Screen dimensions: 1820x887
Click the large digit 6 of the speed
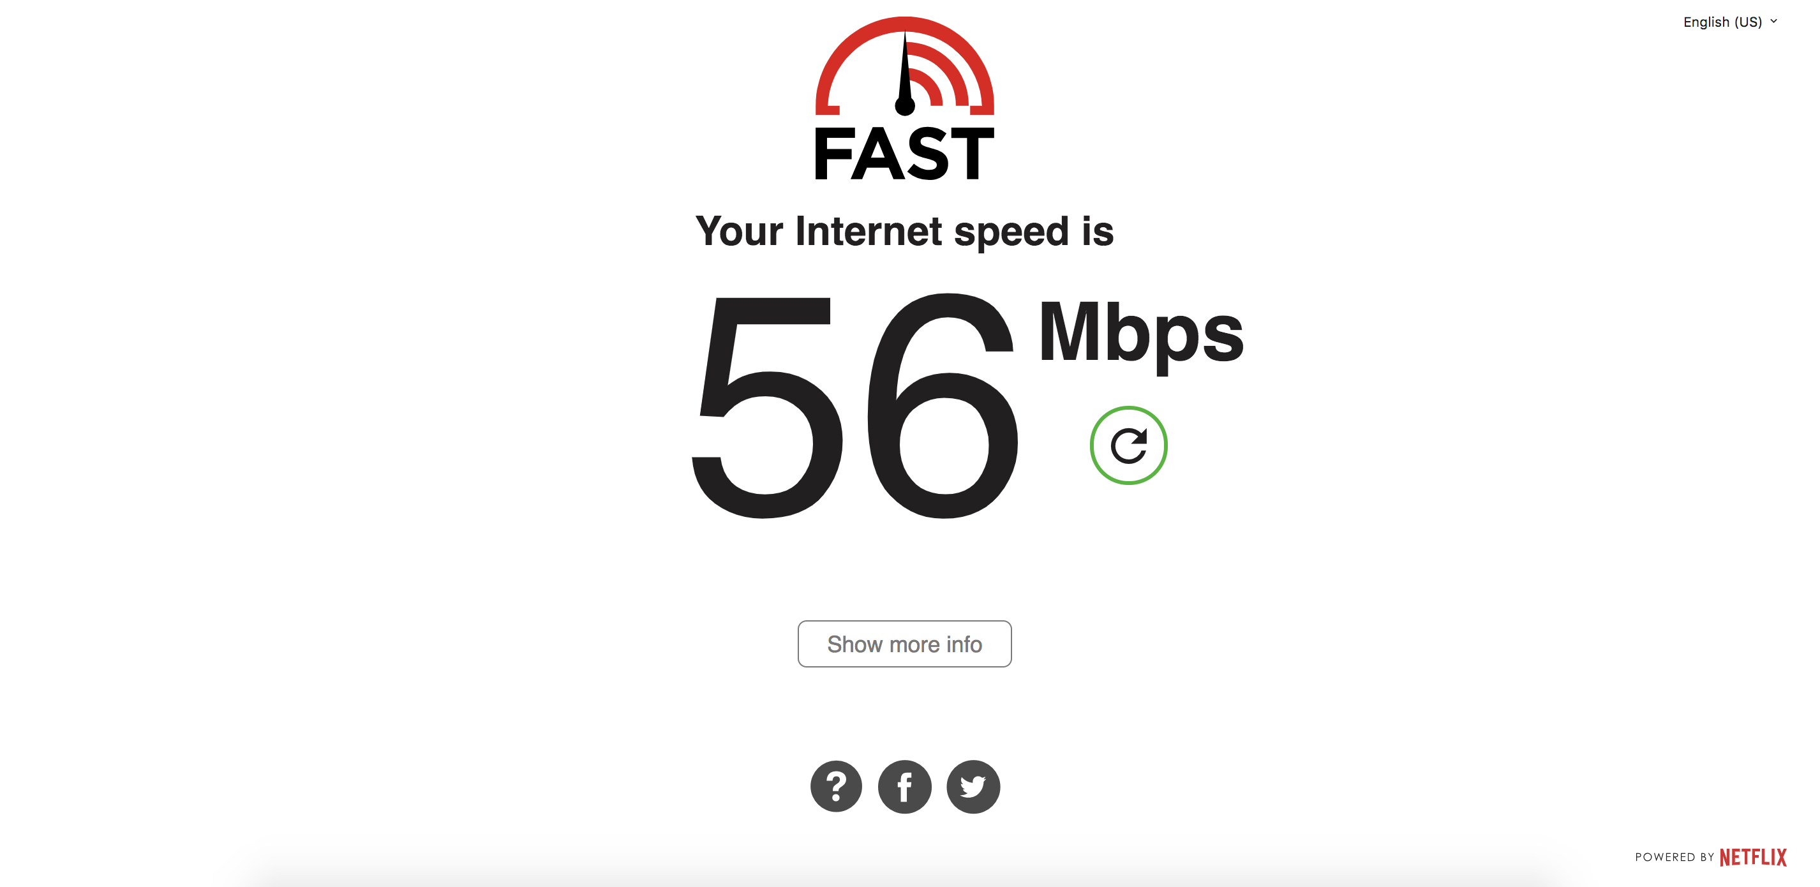[x=943, y=405]
